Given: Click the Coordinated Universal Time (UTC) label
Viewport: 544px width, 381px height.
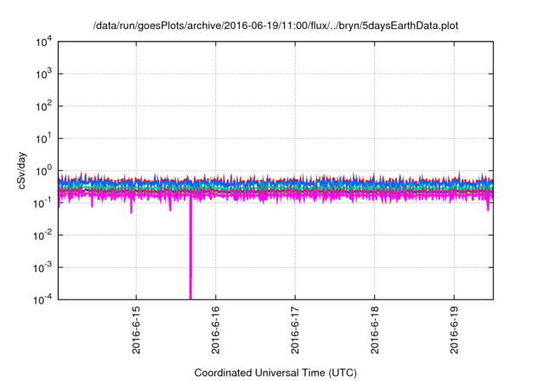Looking at the screenshot, I should (275, 372).
